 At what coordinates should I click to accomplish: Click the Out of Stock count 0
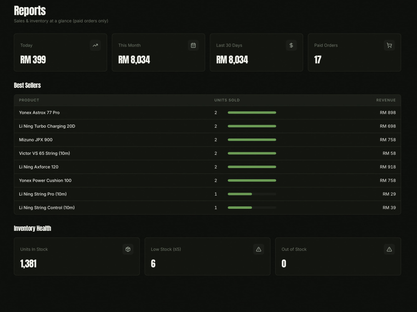click(x=284, y=264)
